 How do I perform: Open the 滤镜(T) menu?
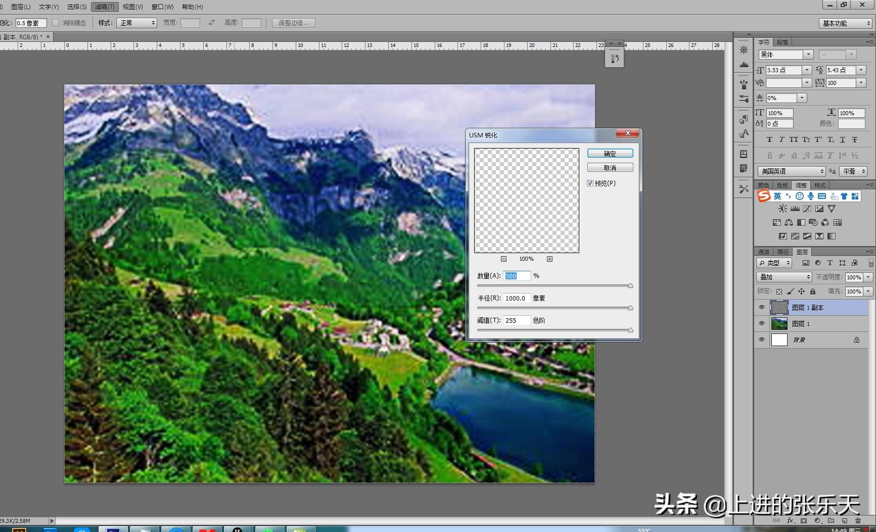[x=105, y=7]
